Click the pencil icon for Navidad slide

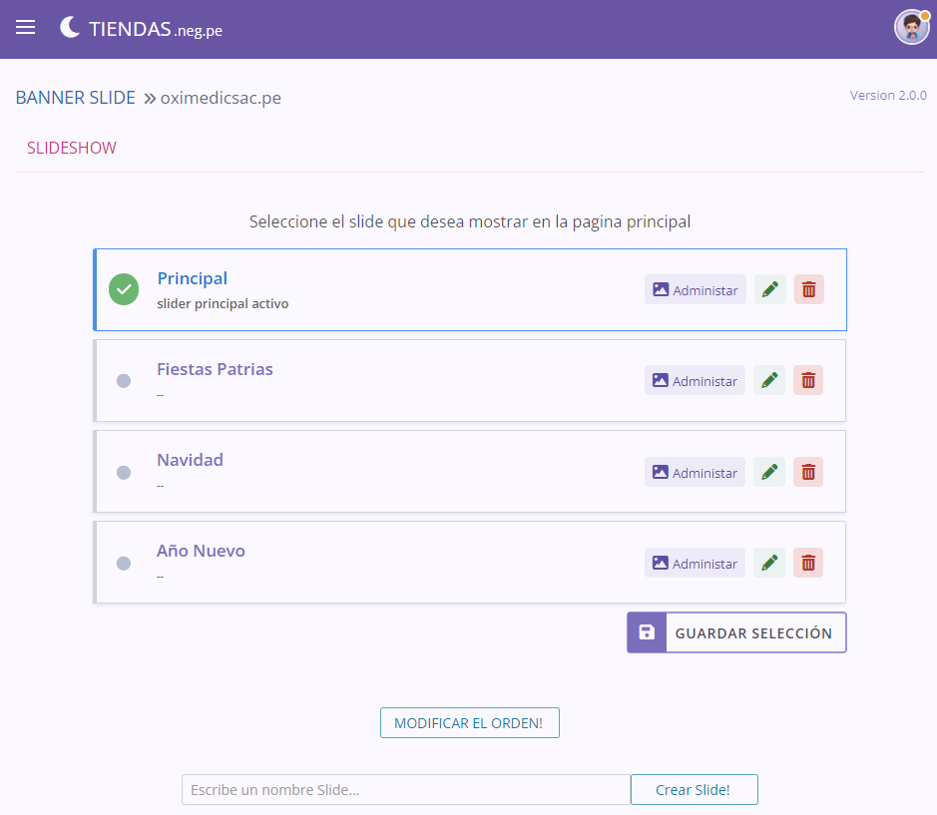(768, 472)
